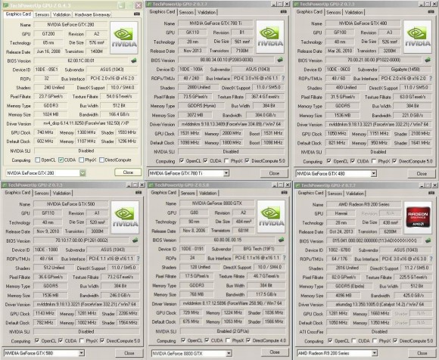Open Sensors tab in GTX 280 window
The width and height of the screenshot is (439, 360).
point(42,14)
